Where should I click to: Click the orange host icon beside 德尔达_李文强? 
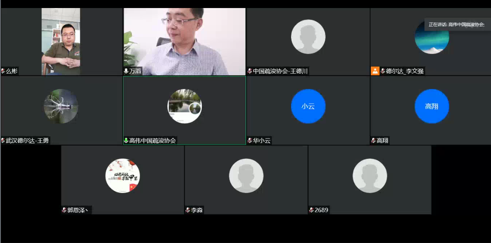click(x=375, y=71)
